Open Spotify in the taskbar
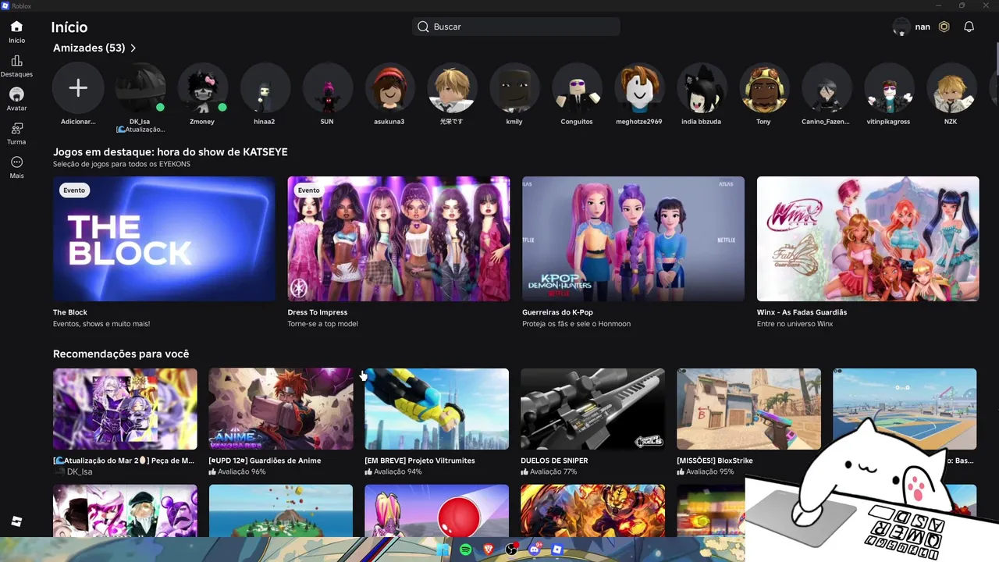 click(466, 550)
